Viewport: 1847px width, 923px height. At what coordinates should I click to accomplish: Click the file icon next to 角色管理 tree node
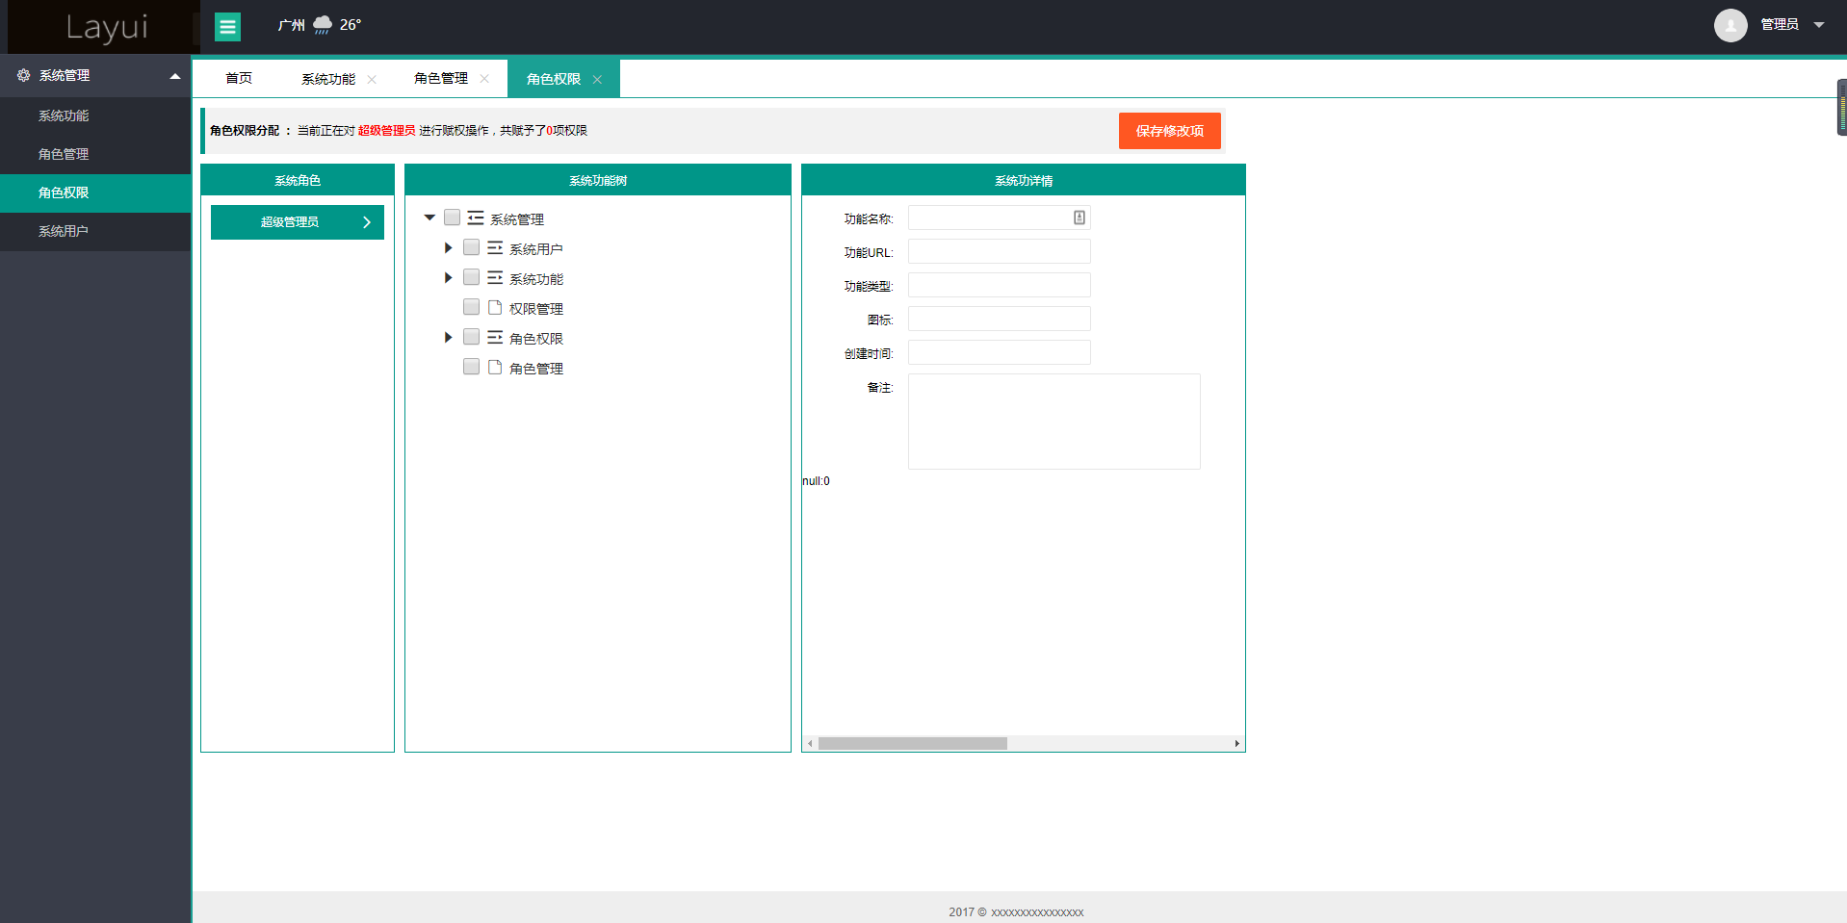[495, 368]
